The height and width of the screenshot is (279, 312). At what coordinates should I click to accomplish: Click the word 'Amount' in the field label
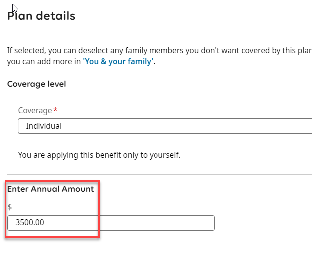tap(78, 189)
